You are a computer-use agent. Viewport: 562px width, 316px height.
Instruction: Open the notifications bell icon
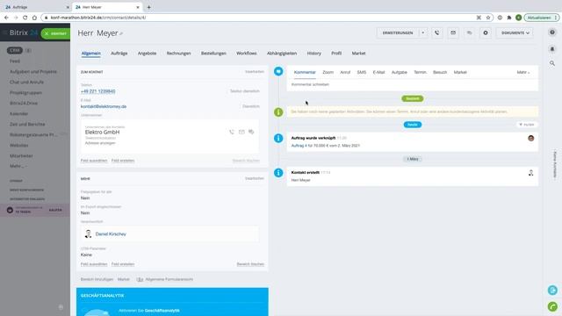pos(552,49)
